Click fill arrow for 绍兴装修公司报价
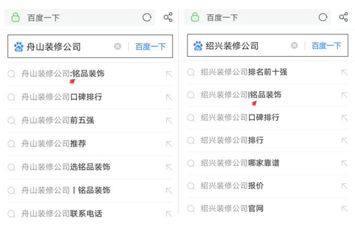 pos(344,186)
